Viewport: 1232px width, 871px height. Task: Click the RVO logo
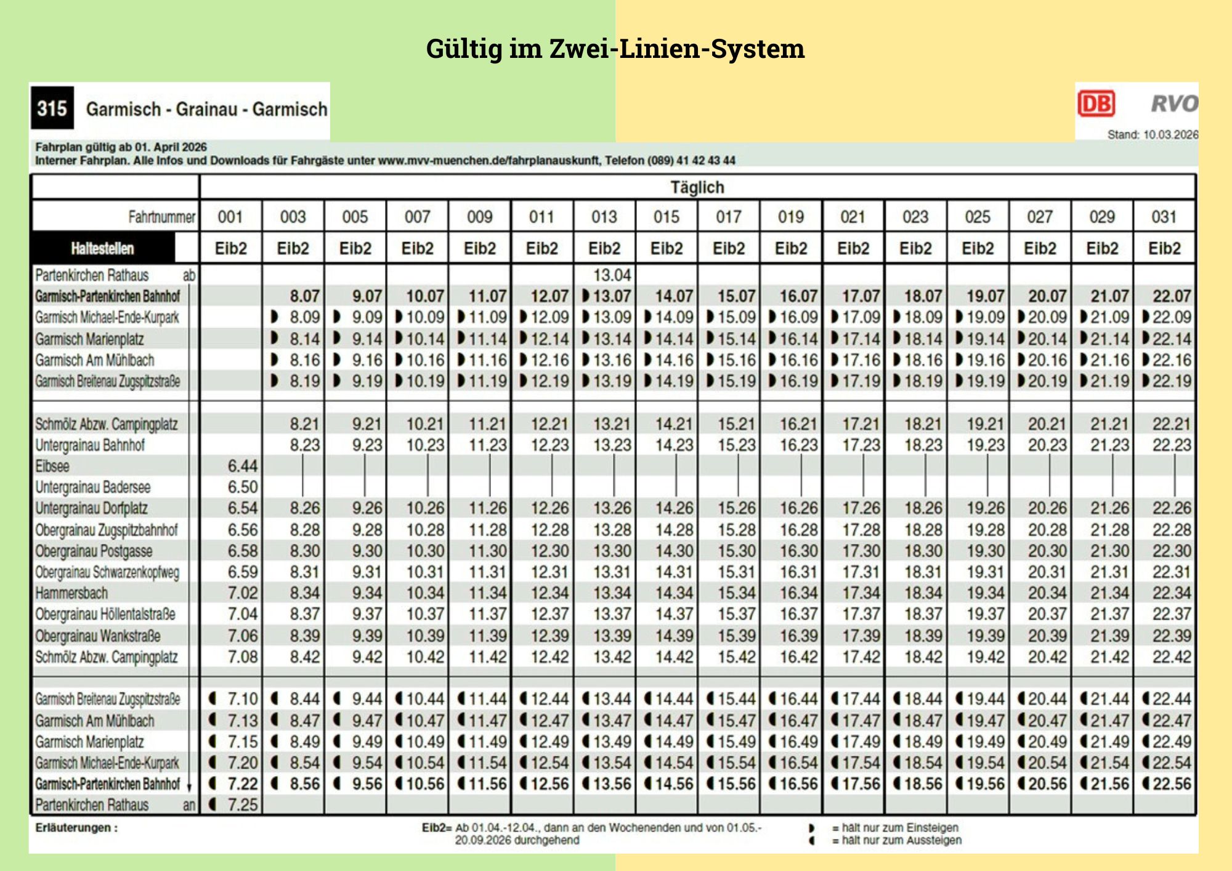point(1174,103)
